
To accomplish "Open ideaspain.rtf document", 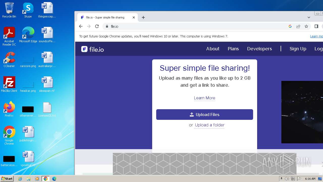I will 47,84.
